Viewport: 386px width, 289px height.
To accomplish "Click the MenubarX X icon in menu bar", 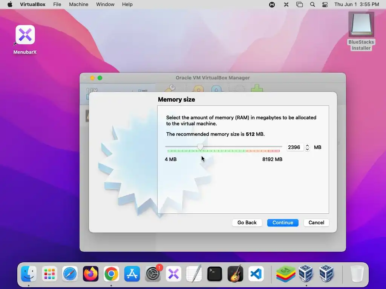I will (x=286, y=5).
